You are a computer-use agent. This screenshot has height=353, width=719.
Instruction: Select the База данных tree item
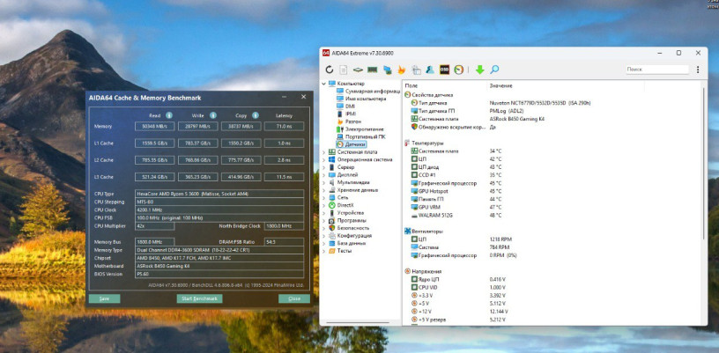(x=347, y=243)
